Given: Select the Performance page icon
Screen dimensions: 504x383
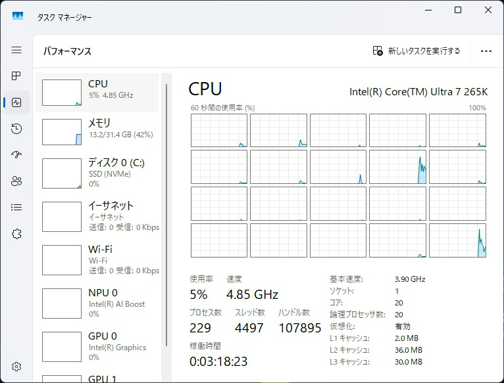Looking at the screenshot, I should click(16, 102).
